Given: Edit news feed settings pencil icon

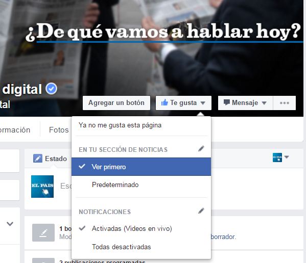Looking at the screenshot, I should coord(201,149).
